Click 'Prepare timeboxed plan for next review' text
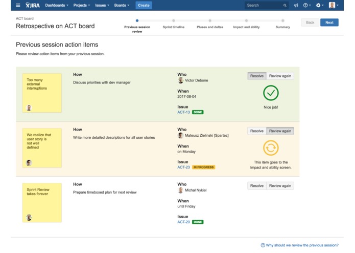 coord(105,192)
